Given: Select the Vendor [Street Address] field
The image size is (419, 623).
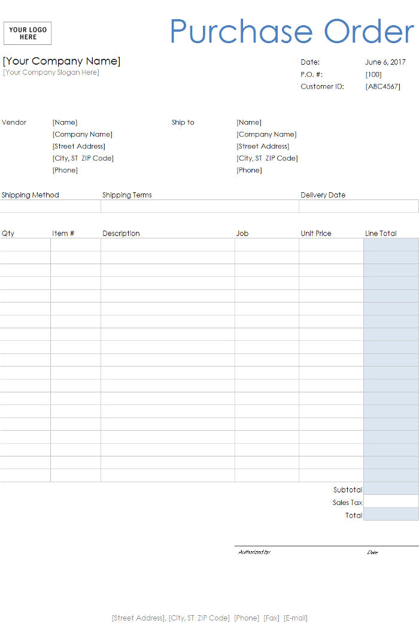Looking at the screenshot, I should (78, 146).
